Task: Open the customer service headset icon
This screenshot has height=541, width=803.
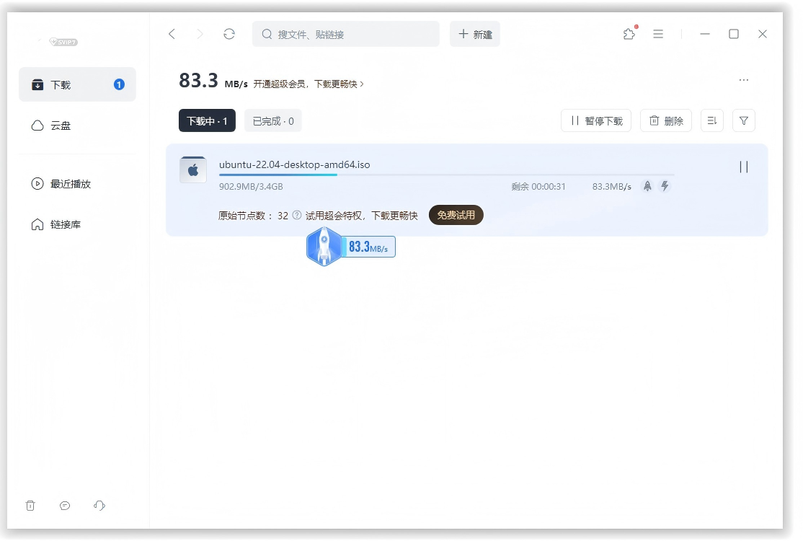Action: 99,506
